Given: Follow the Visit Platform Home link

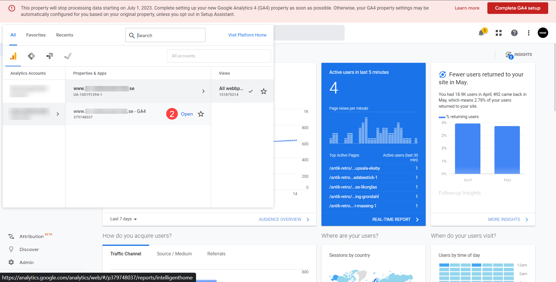Looking at the screenshot, I should pyautogui.click(x=247, y=35).
